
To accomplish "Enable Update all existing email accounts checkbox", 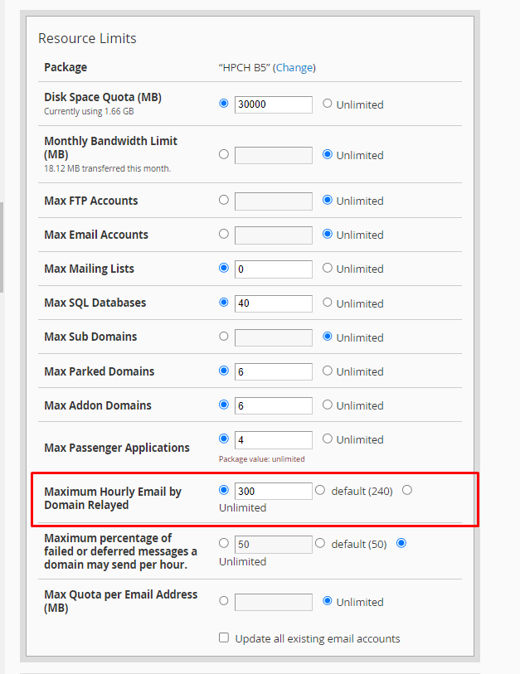I will [224, 638].
